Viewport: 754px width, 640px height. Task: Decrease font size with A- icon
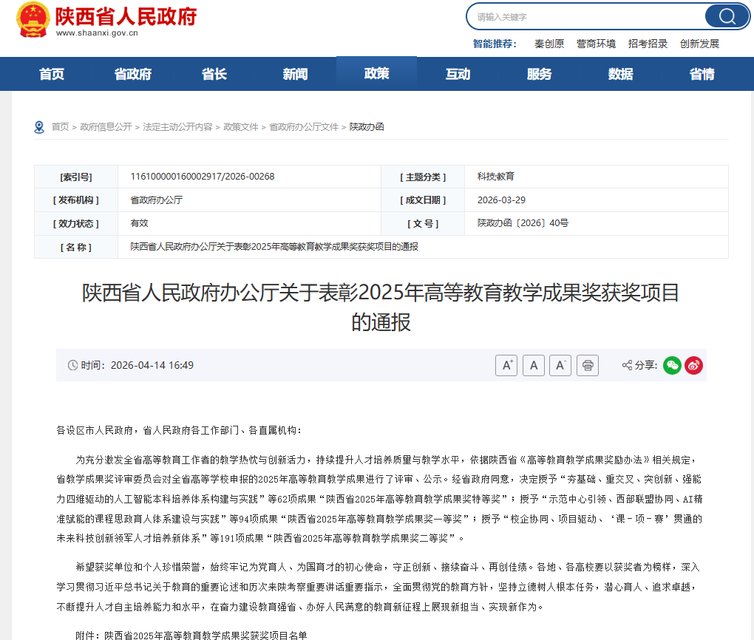click(x=560, y=365)
